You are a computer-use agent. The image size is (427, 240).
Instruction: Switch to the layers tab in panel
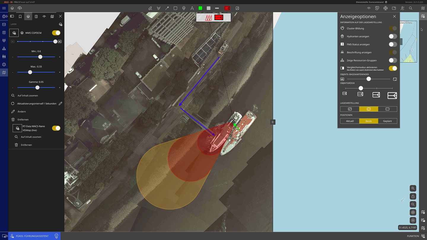point(28,16)
